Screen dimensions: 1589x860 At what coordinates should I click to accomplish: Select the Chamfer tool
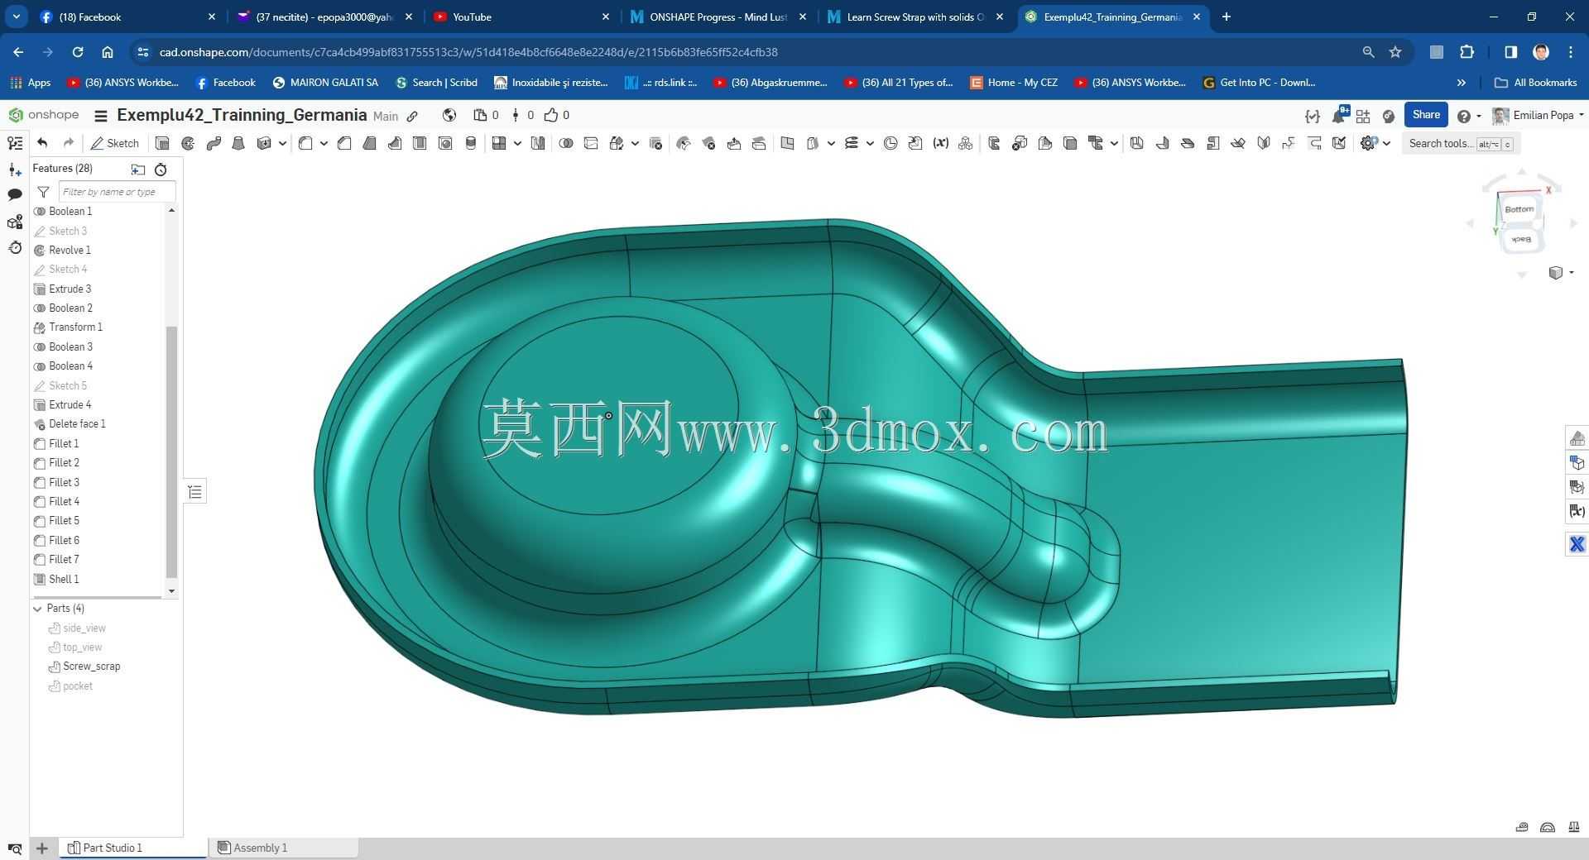[x=344, y=143]
